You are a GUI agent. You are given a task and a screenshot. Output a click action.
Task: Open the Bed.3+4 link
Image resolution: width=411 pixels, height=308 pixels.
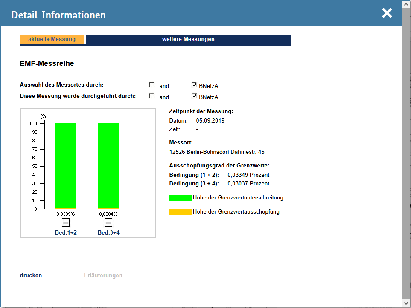(108, 232)
